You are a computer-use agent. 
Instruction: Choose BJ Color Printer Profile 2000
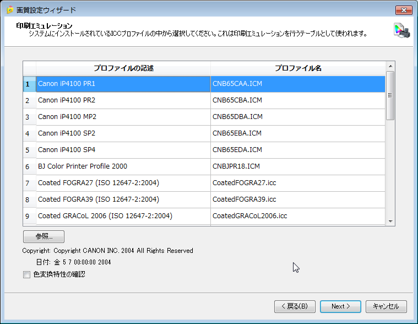122,166
